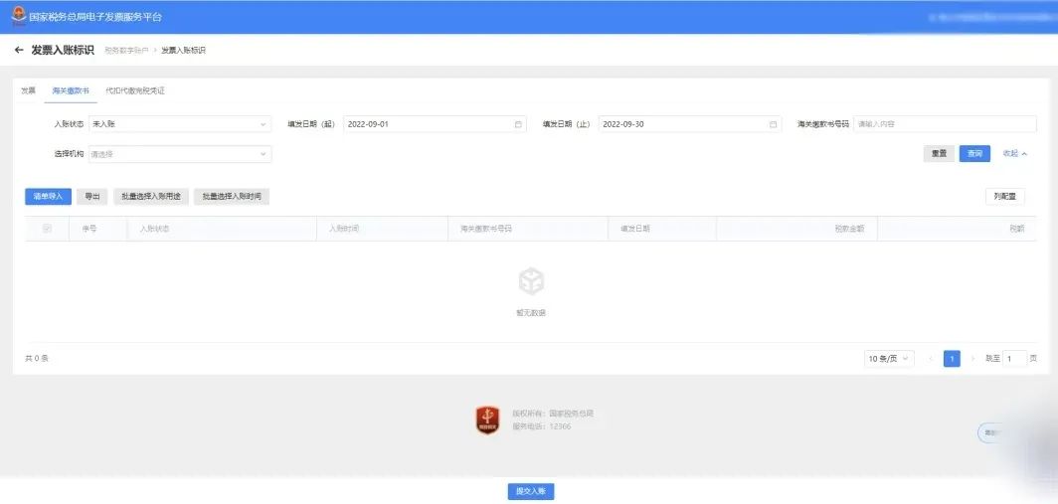Go to next page arrow in pagination

(972, 359)
